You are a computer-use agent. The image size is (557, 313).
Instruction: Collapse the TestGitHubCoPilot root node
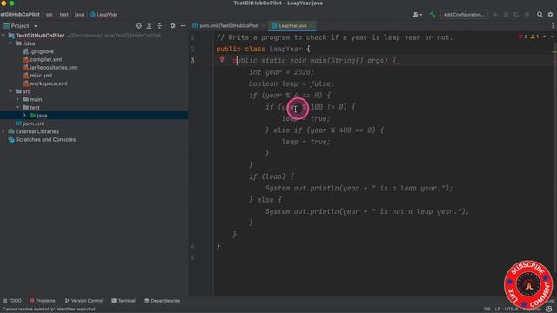click(3, 36)
